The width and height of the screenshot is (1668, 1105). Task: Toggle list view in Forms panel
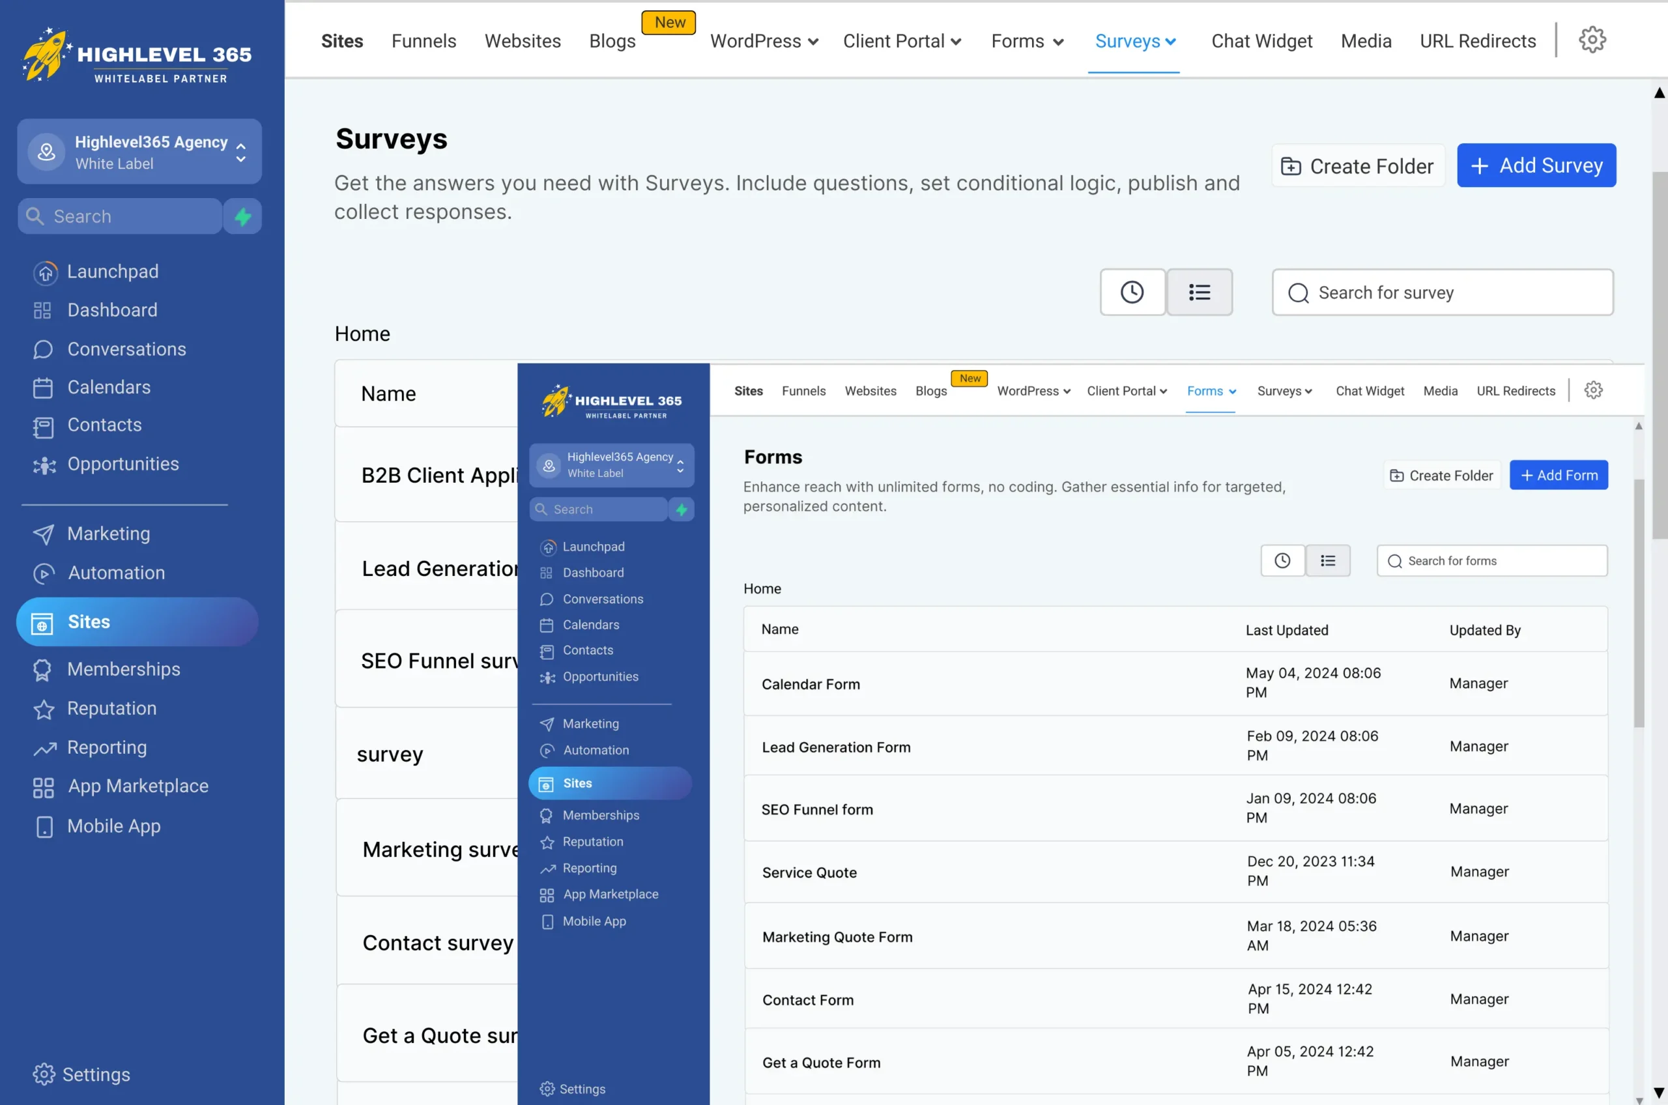click(1327, 561)
